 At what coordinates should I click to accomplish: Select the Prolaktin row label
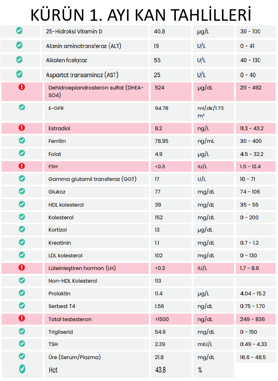(59, 293)
